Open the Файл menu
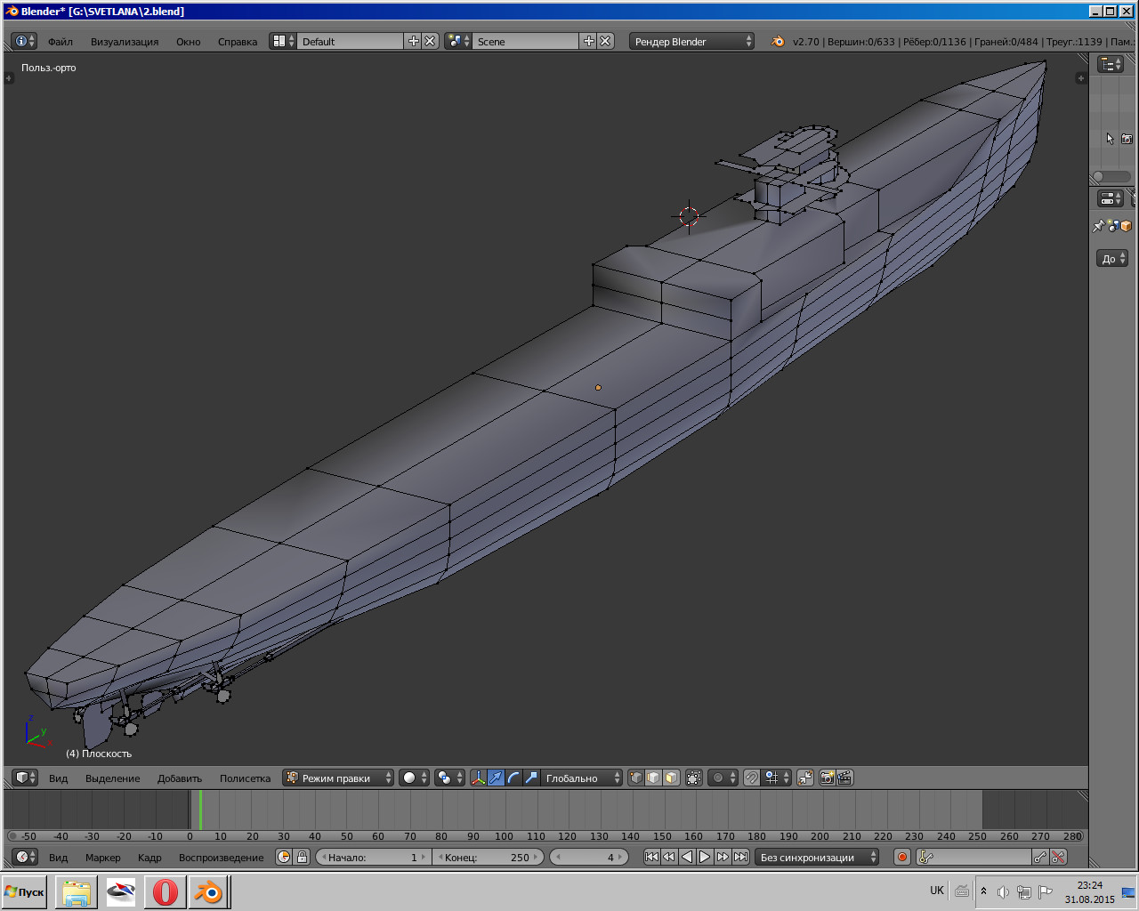The height and width of the screenshot is (911, 1139). pos(61,42)
